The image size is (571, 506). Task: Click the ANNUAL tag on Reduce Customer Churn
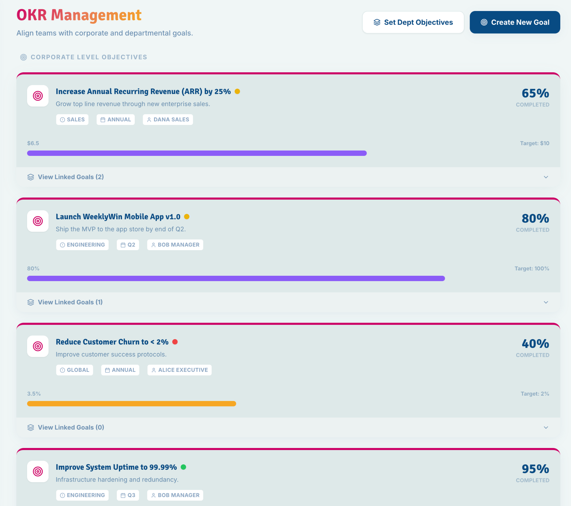120,370
